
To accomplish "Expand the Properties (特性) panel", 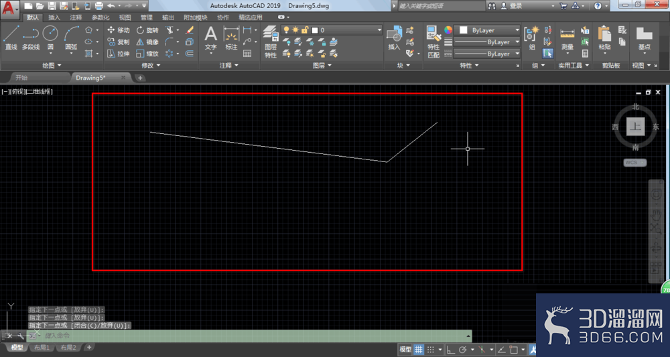I will pyautogui.click(x=469, y=66).
